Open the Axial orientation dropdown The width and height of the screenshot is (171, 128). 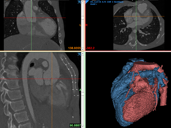point(94,4)
